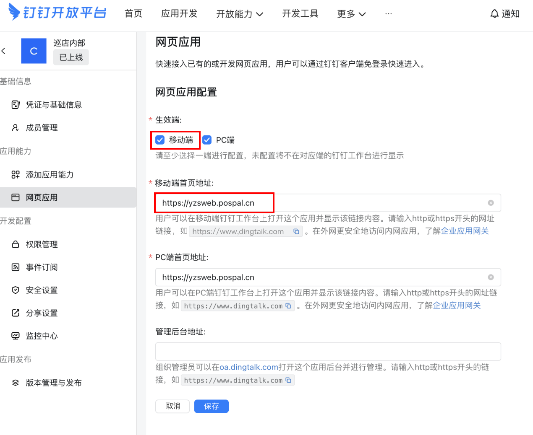The width and height of the screenshot is (533, 435).
Task: Select 凭证与基础信息 in sidebar
Action: click(54, 105)
